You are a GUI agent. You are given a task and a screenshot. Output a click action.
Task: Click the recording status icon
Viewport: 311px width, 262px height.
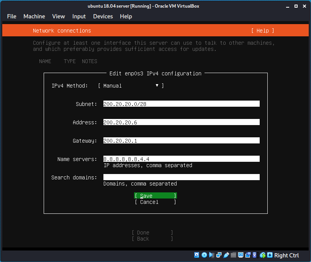(x=248, y=255)
